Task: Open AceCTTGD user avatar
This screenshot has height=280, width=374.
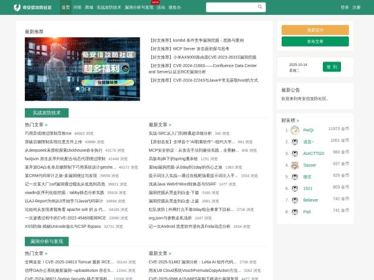Action: (x=295, y=154)
